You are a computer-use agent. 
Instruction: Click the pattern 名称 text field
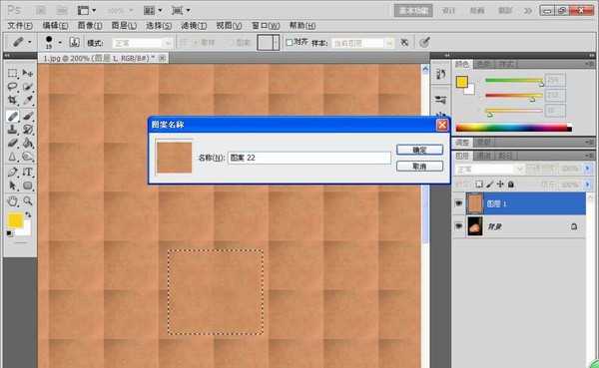point(309,158)
